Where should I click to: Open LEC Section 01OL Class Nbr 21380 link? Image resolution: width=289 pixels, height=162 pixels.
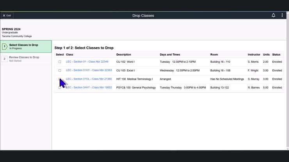point(89,79)
